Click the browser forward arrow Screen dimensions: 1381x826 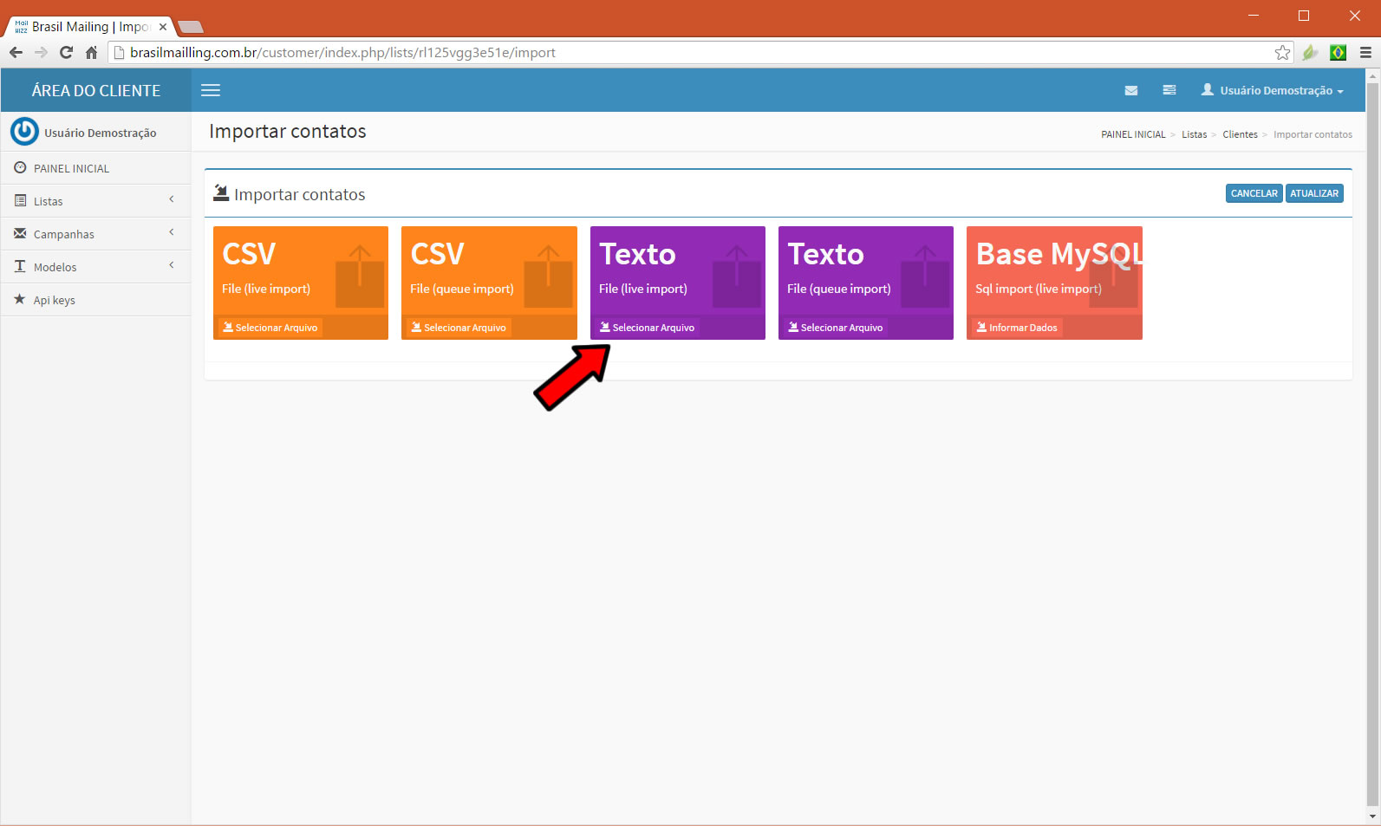[x=41, y=52]
